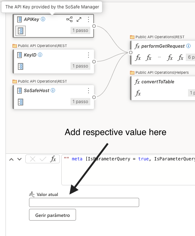Open the KeyID options three-dot menu
The width and height of the screenshot is (195, 236).
click(x=89, y=55)
